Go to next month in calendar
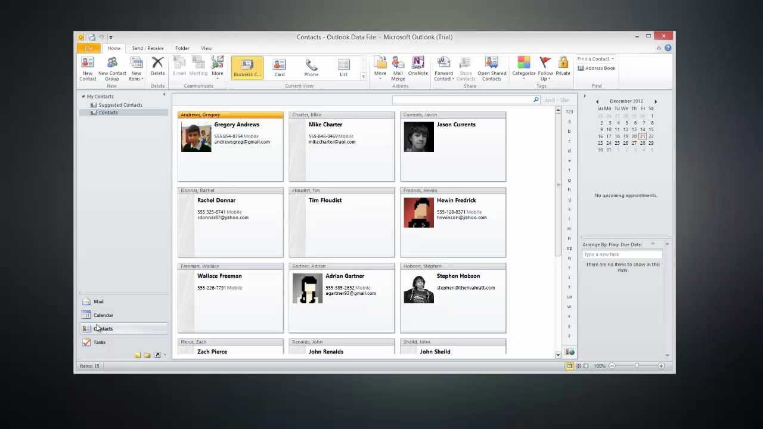The width and height of the screenshot is (763, 429). coord(656,102)
